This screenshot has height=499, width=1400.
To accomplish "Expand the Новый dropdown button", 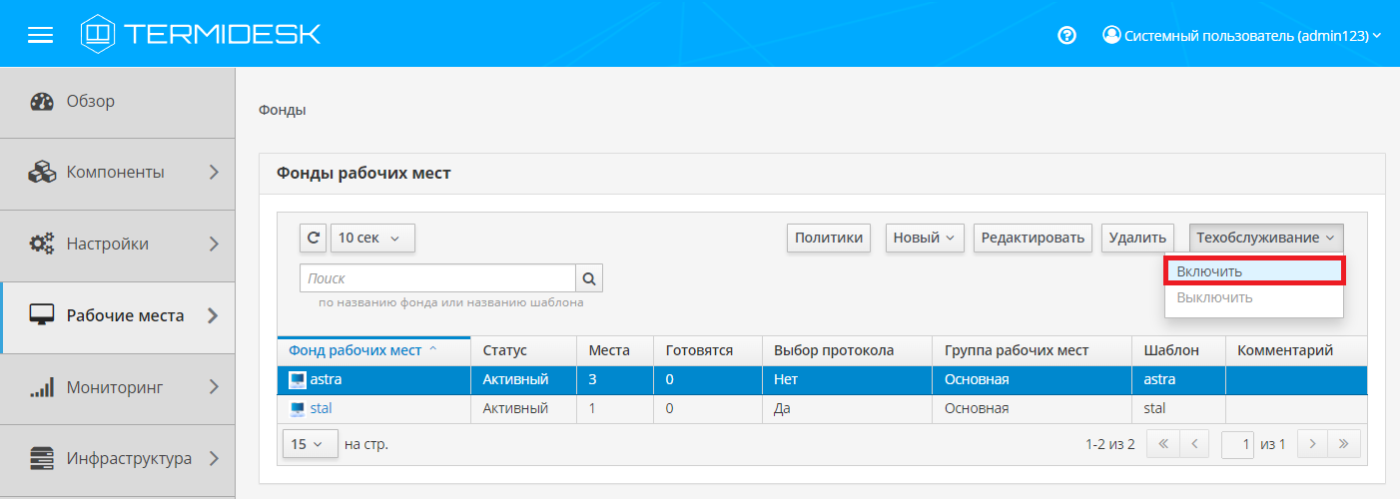I will pyautogui.click(x=924, y=238).
